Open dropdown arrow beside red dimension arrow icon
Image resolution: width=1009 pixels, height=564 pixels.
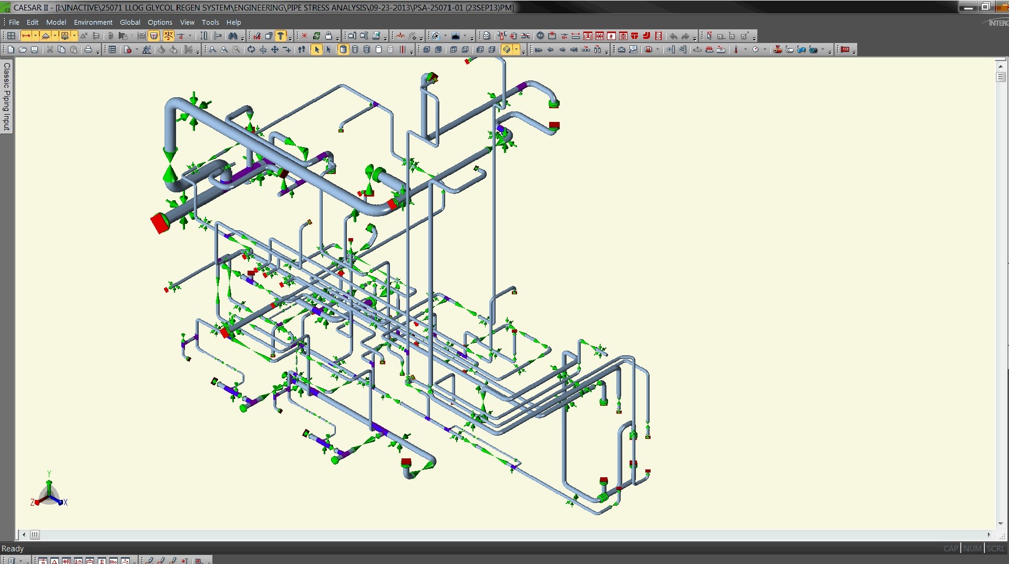[35, 36]
